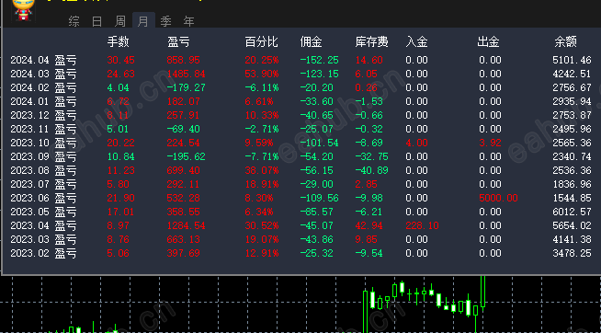Click balance value 1544.85
Image resolution: width=601 pixels, height=333 pixels.
572,199
